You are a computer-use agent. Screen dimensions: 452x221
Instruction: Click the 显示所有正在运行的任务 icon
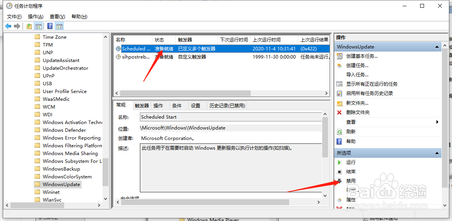[340, 84]
